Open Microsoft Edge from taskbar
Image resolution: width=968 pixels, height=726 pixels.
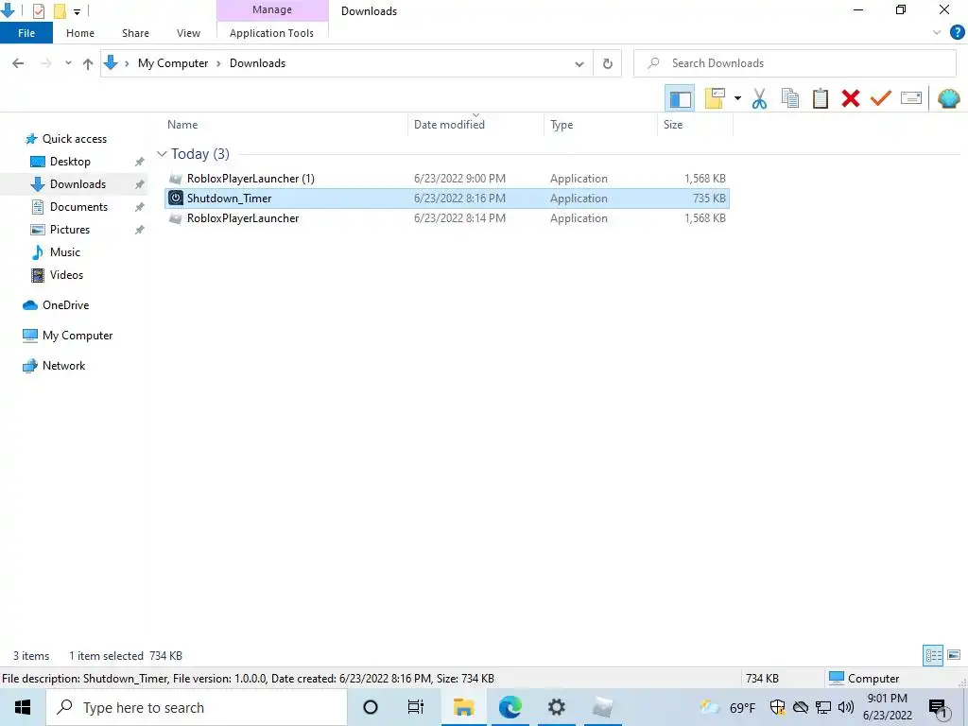tap(510, 707)
